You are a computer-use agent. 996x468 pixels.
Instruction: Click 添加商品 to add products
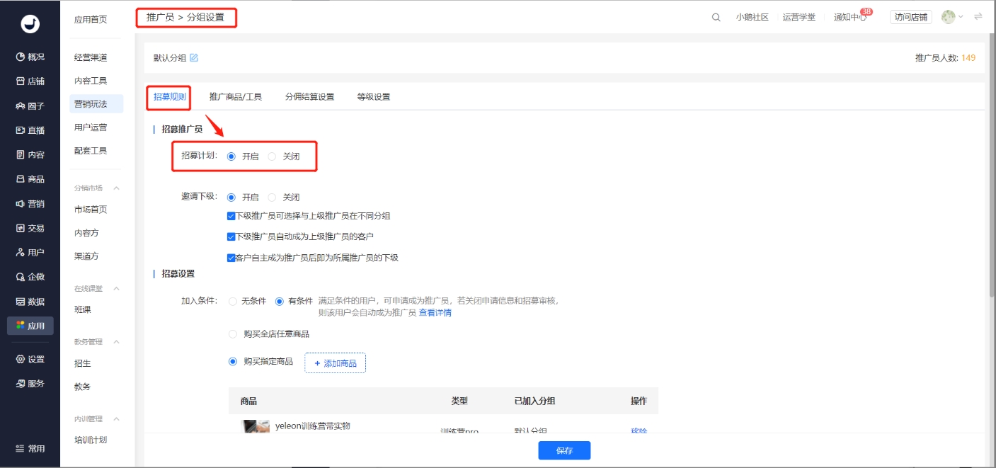[335, 363]
